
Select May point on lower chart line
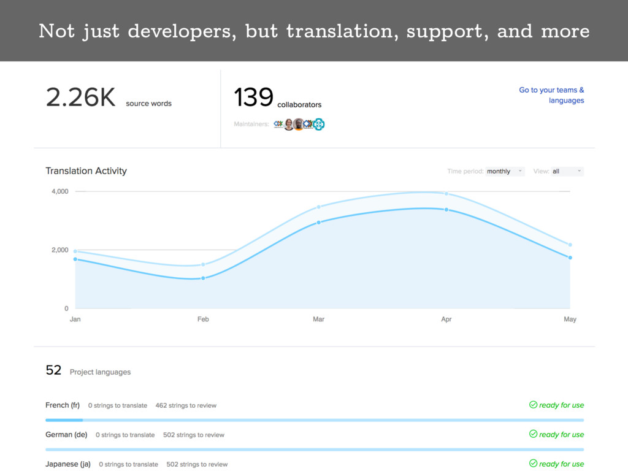[570, 258]
